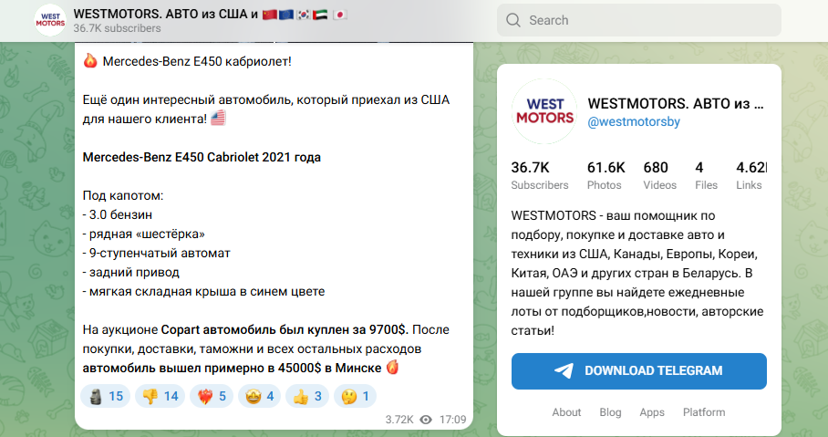Click the 'Под капотом:' line
Image resolution: width=828 pixels, height=437 pixels.
[123, 196]
